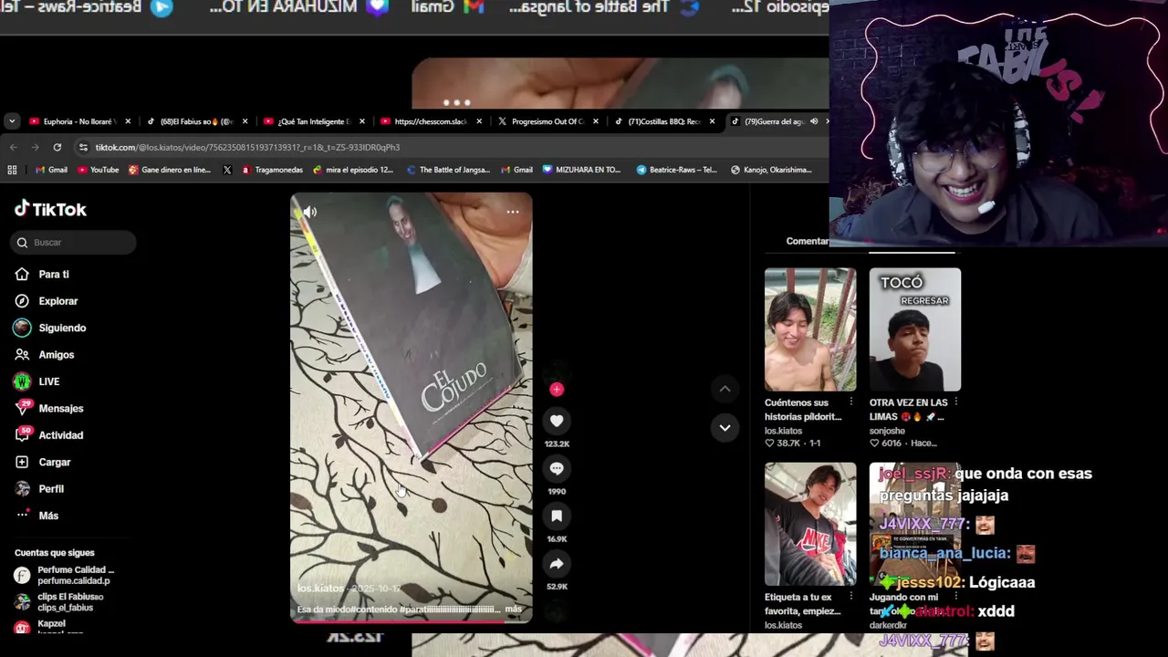Open the Para ti feed
Viewport: 1168px width, 657px height.
(54, 275)
